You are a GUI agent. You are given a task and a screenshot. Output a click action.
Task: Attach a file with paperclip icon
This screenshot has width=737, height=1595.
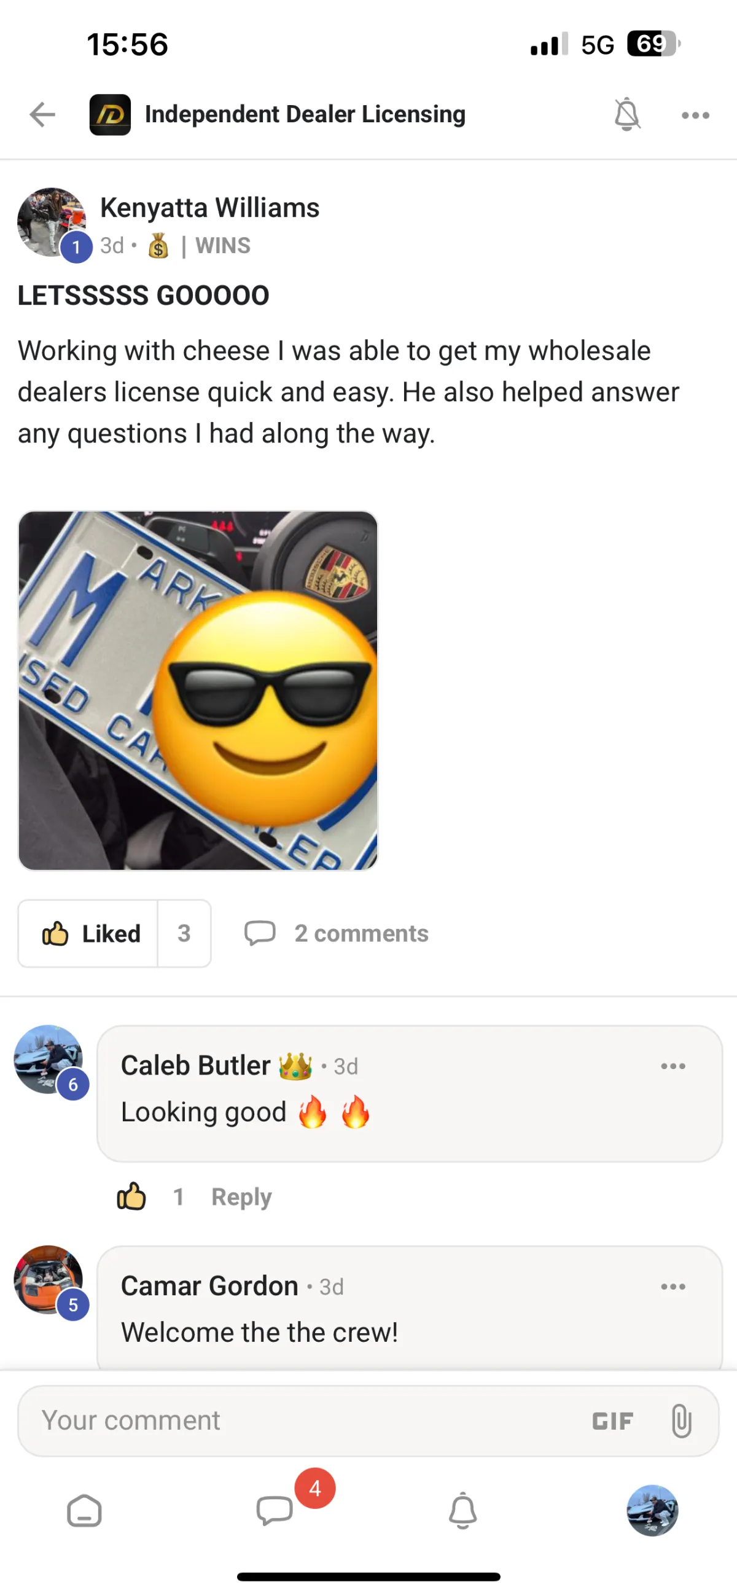[x=681, y=1421]
